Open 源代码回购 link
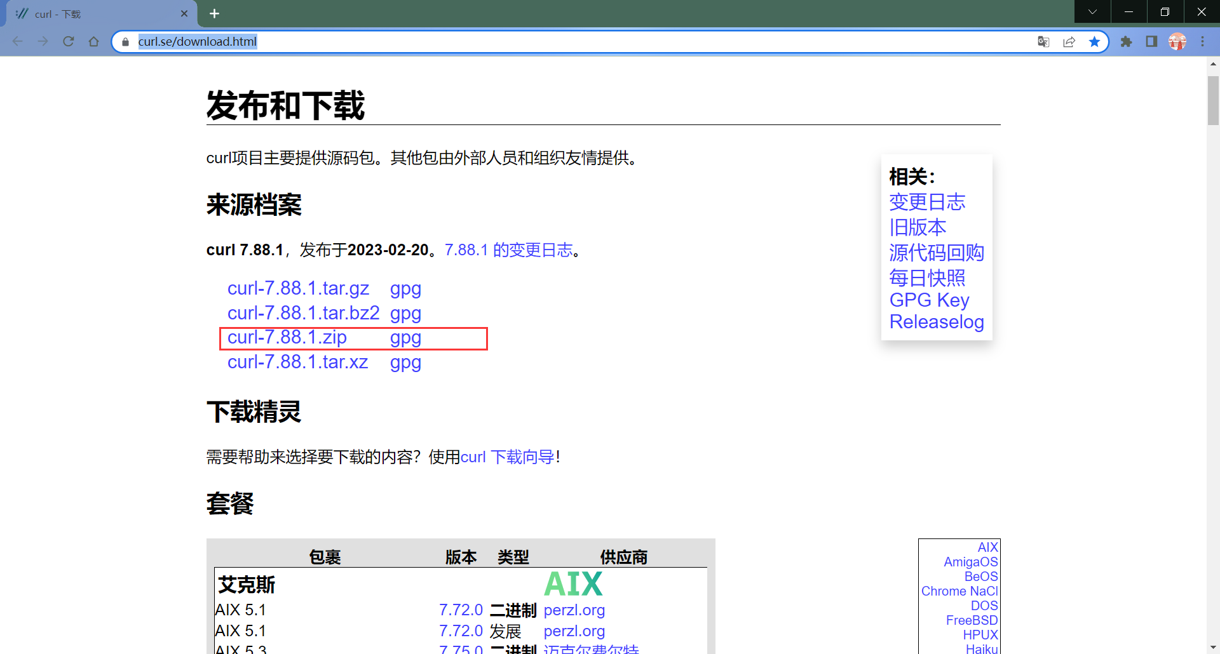Image resolution: width=1220 pixels, height=654 pixels. 937,253
